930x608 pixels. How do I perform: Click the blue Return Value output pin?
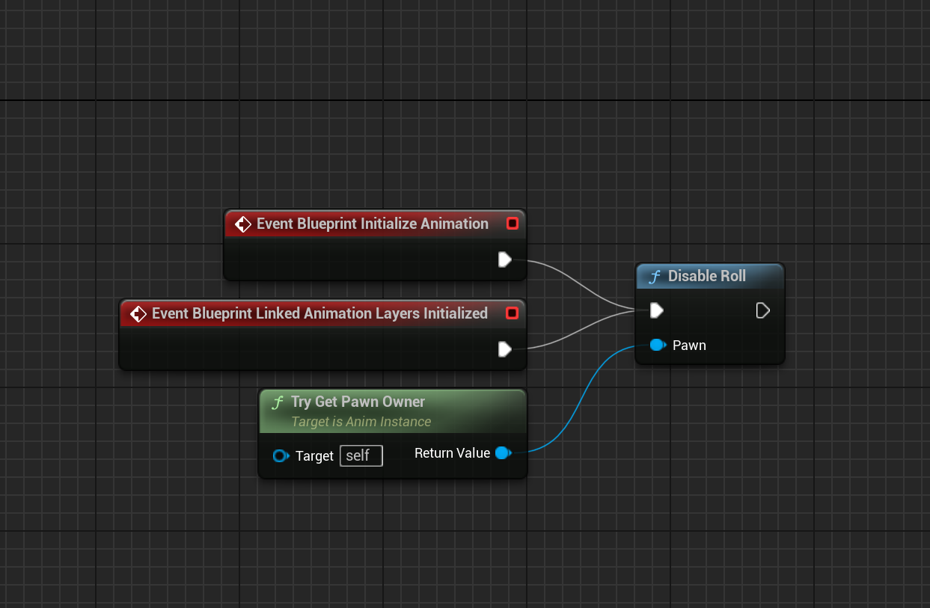pyautogui.click(x=503, y=452)
